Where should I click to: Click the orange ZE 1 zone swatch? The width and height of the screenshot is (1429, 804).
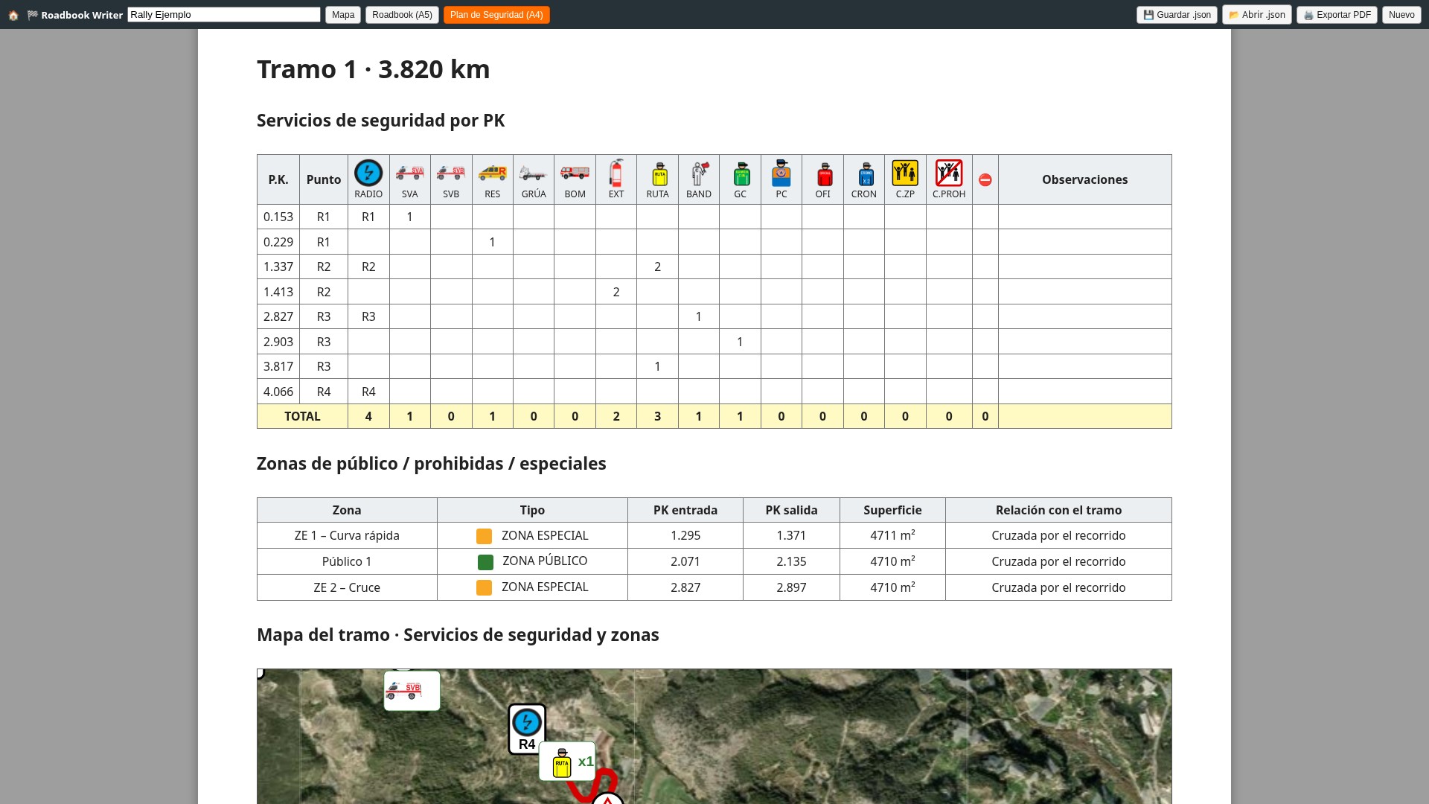point(484,536)
